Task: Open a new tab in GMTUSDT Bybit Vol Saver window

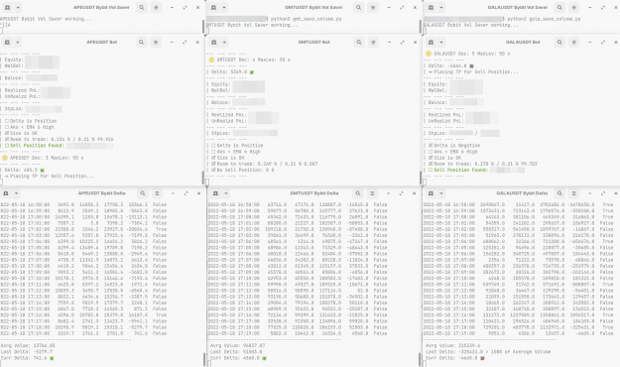Action: pyautogui.click(x=213, y=8)
